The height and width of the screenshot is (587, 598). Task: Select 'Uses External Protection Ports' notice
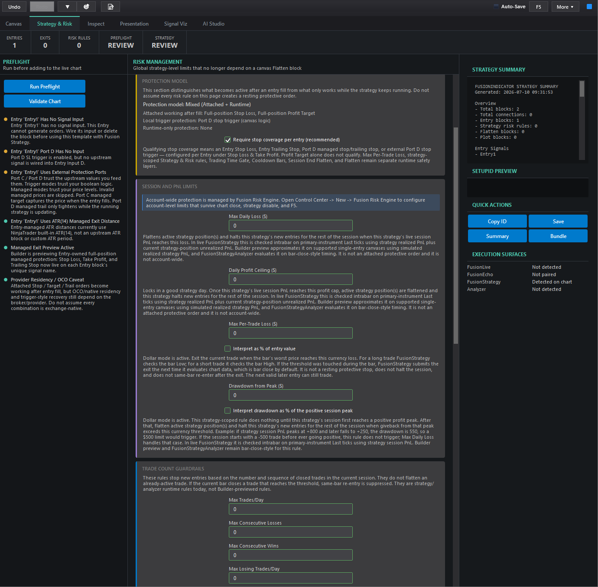(x=63, y=192)
